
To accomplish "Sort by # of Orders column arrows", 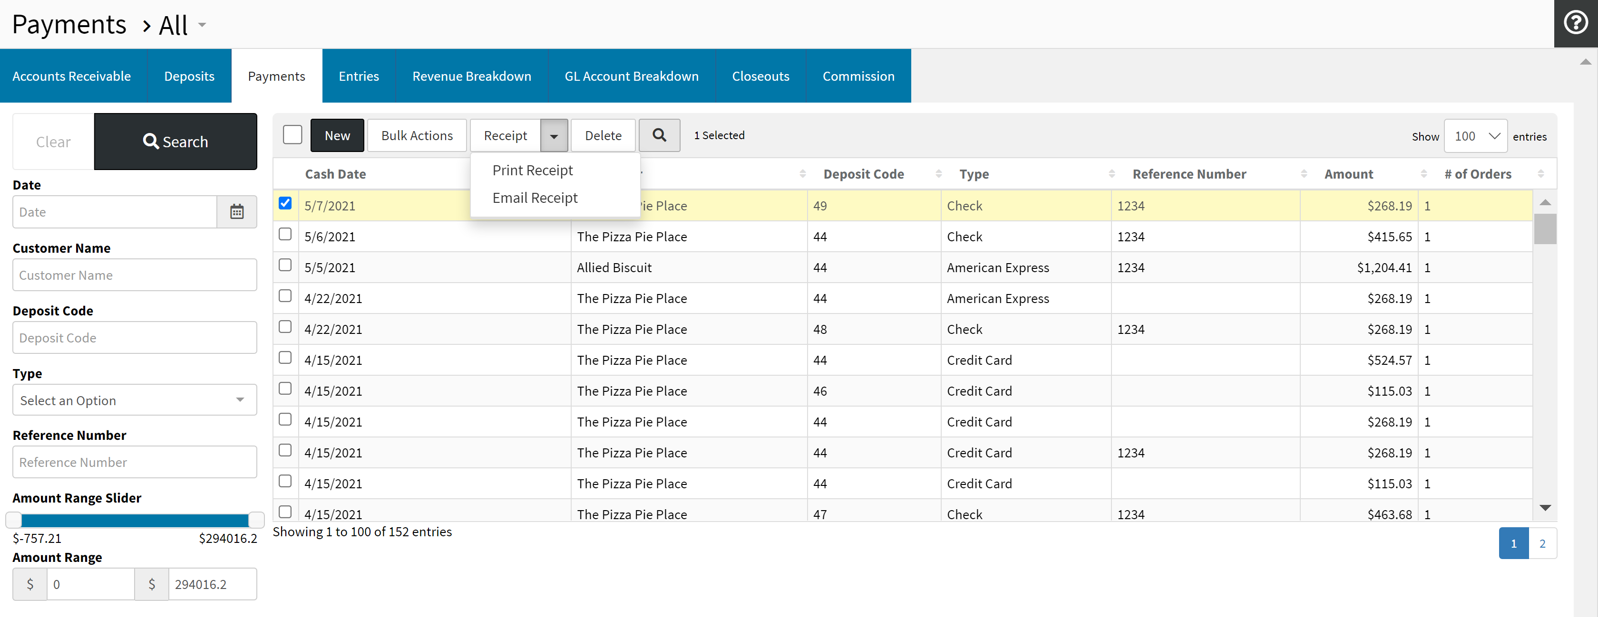I will click(x=1540, y=174).
